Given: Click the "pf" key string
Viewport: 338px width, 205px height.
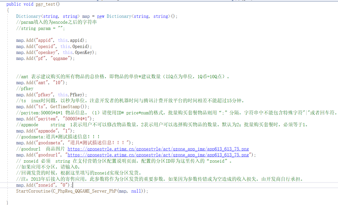Looking at the screenshot, I should tap(41, 58).
